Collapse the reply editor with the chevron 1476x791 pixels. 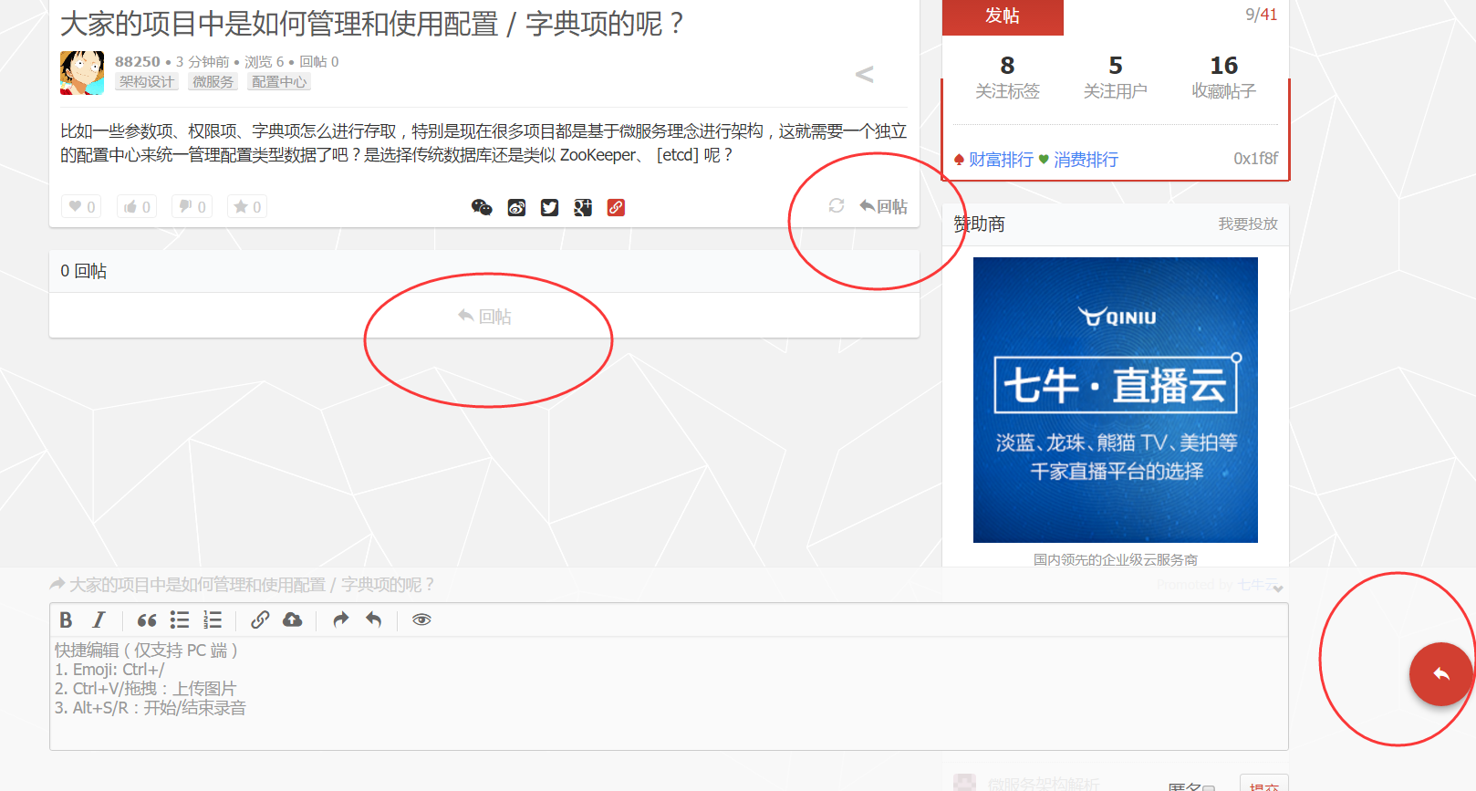point(1278,588)
